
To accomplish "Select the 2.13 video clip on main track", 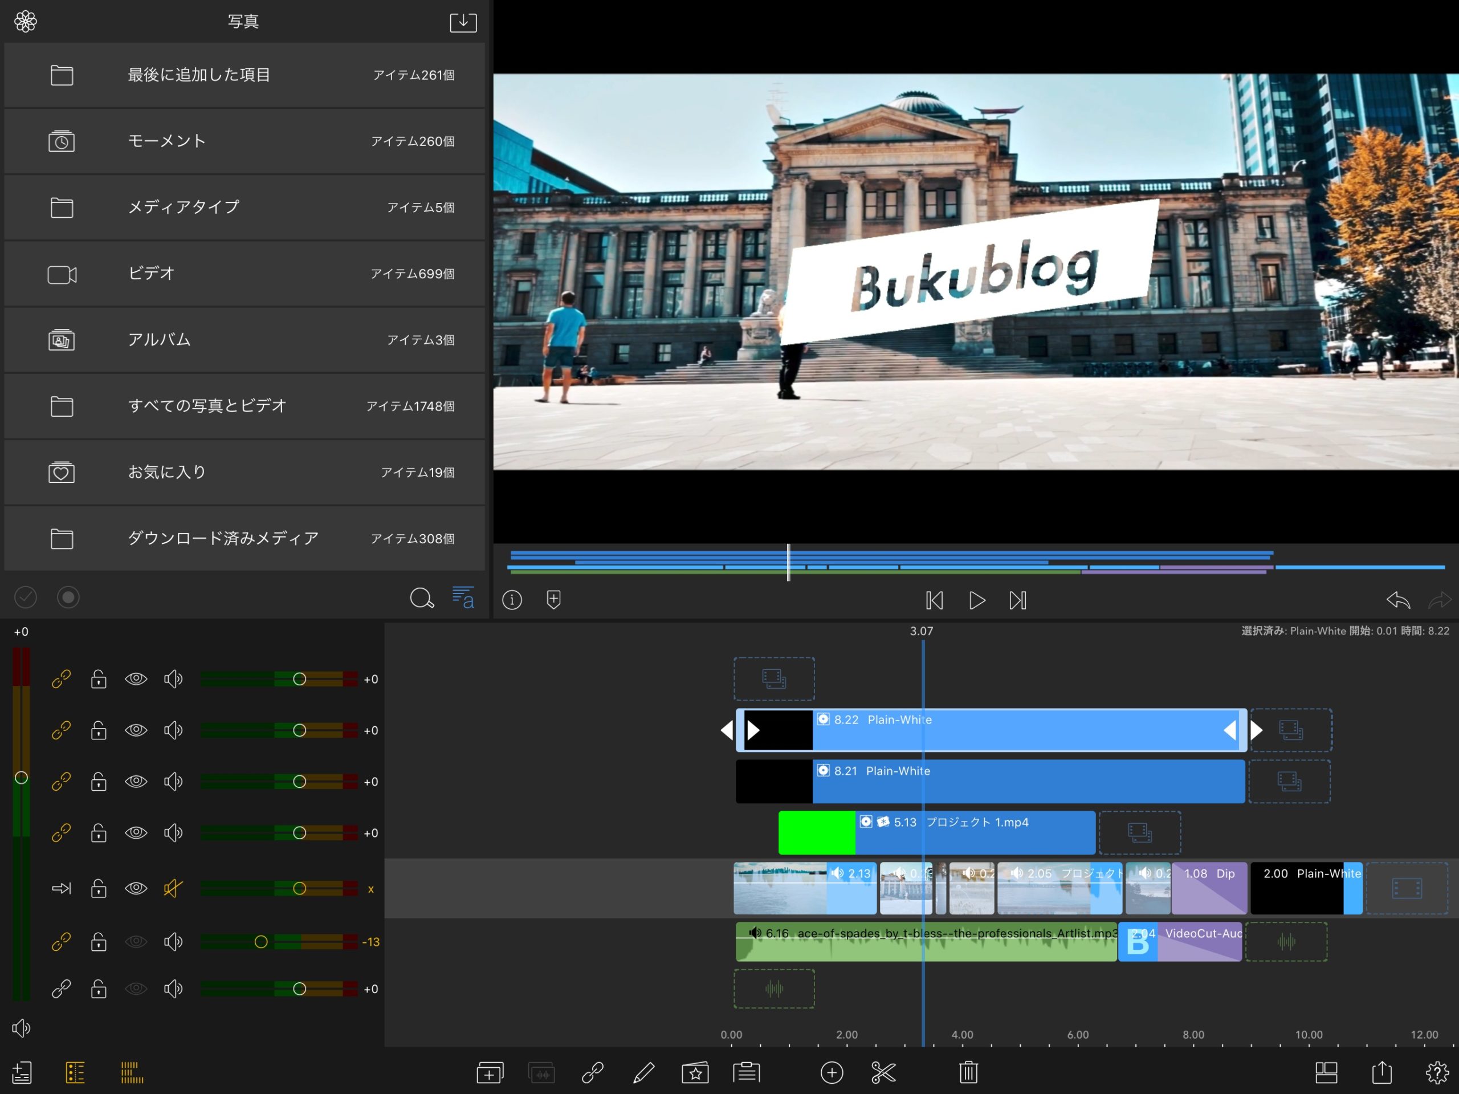I will 805,888.
